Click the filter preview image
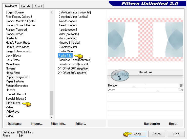The height and width of the screenshot is (139, 187). [145, 40]
